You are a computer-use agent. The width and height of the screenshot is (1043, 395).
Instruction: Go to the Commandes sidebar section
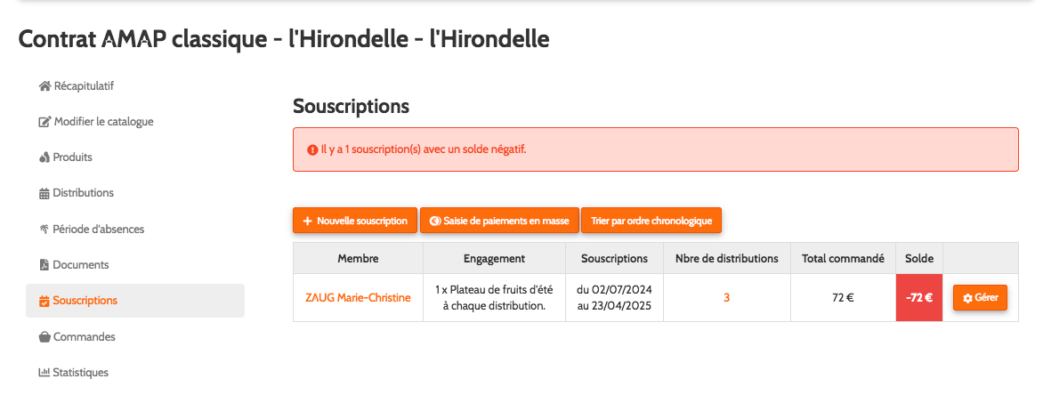click(84, 337)
